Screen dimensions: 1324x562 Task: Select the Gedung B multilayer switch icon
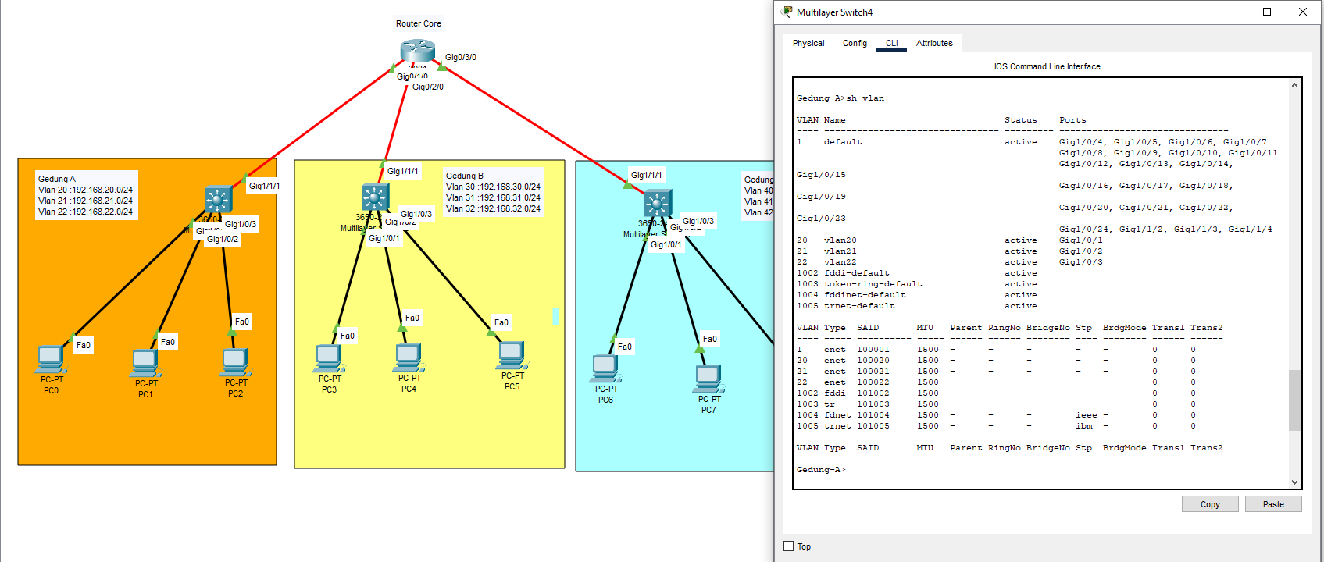pos(376,197)
